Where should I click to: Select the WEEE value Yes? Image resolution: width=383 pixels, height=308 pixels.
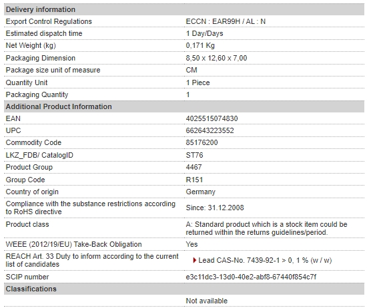[191, 244]
